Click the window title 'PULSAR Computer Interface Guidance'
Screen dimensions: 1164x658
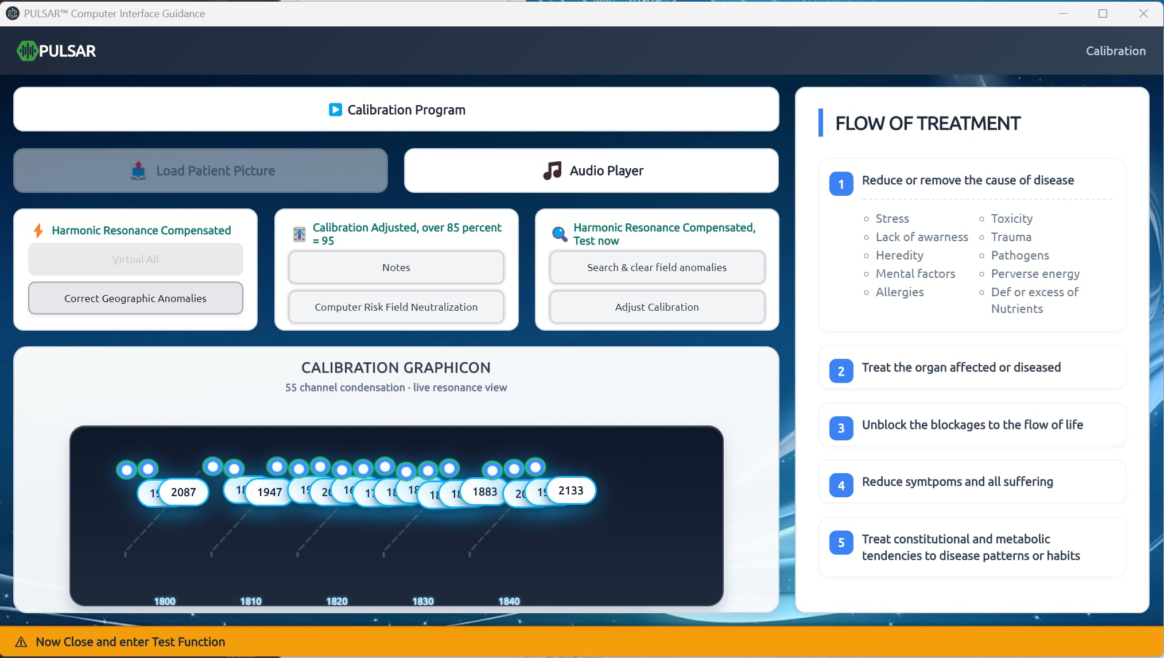[114, 13]
